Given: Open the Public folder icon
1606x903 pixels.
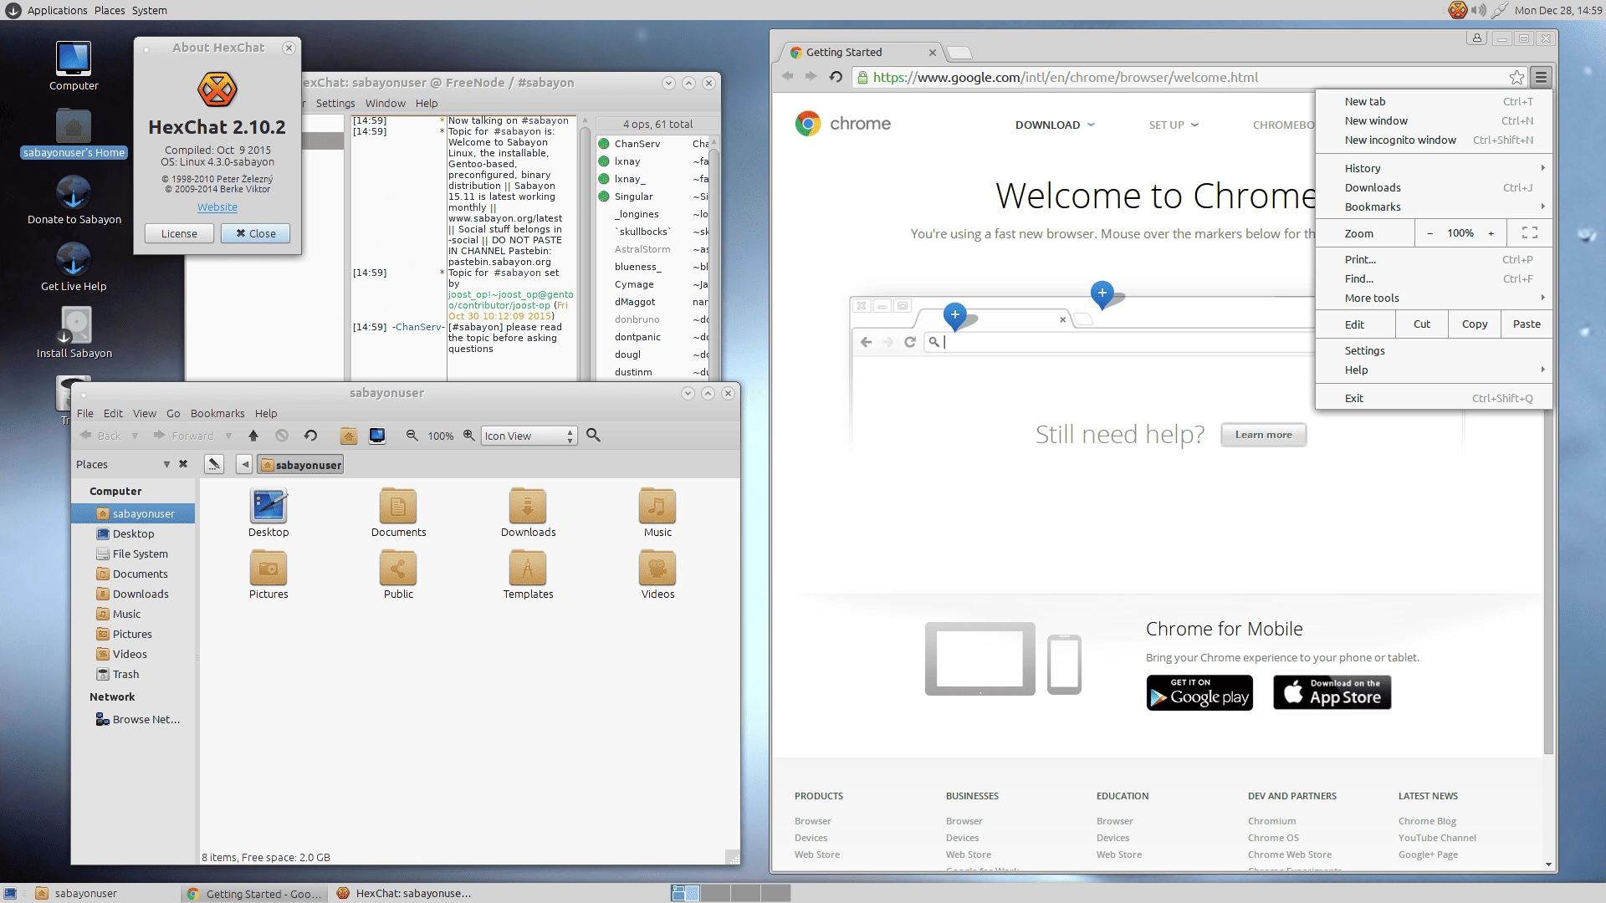Looking at the screenshot, I should pyautogui.click(x=398, y=574).
